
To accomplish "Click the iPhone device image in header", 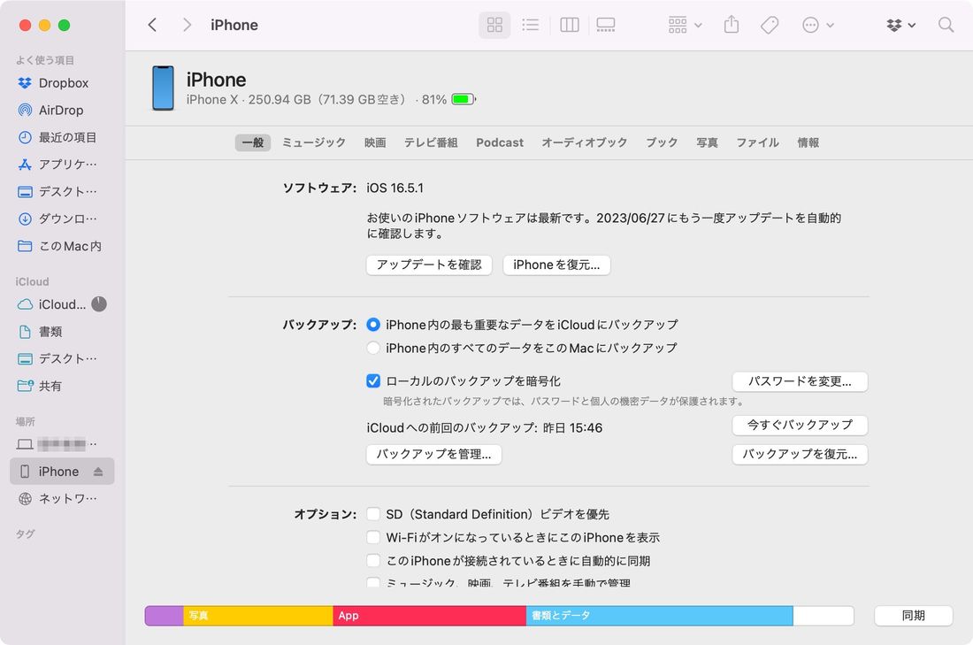I will (x=164, y=88).
